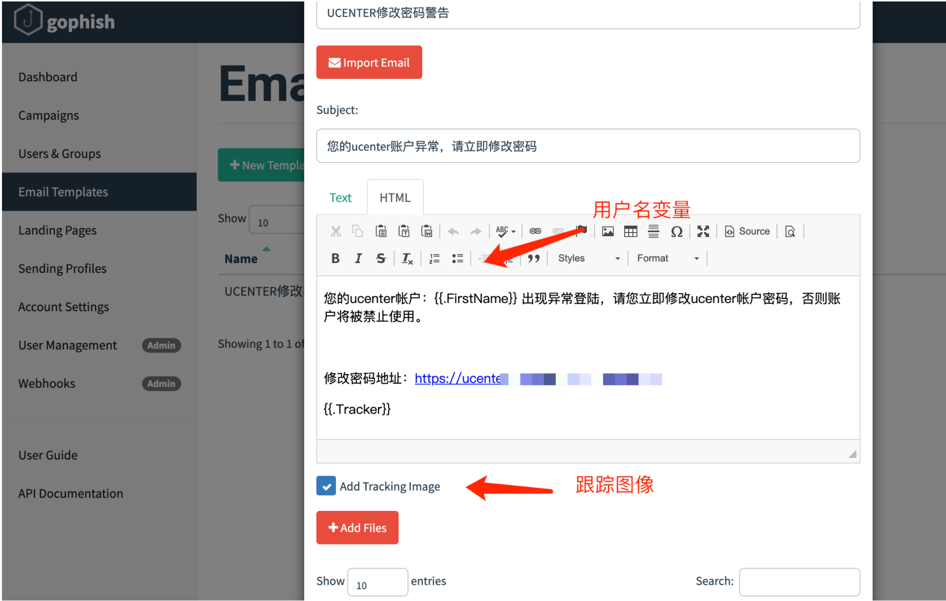Click the Preview document icon
The height and width of the screenshot is (601, 946).
click(790, 231)
